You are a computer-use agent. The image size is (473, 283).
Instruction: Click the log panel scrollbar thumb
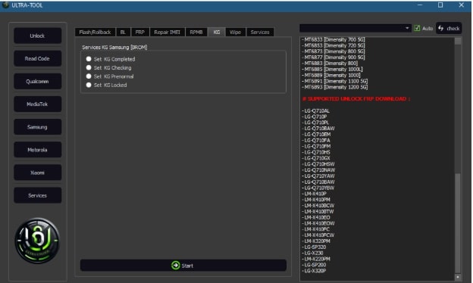[x=458, y=222]
